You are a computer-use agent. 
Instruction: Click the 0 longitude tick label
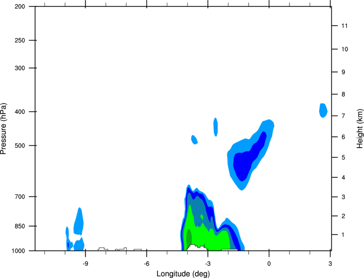[x=269, y=264]
